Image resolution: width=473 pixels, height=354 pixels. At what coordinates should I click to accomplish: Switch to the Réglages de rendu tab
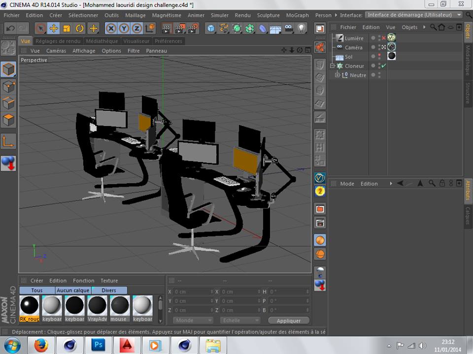(x=58, y=41)
